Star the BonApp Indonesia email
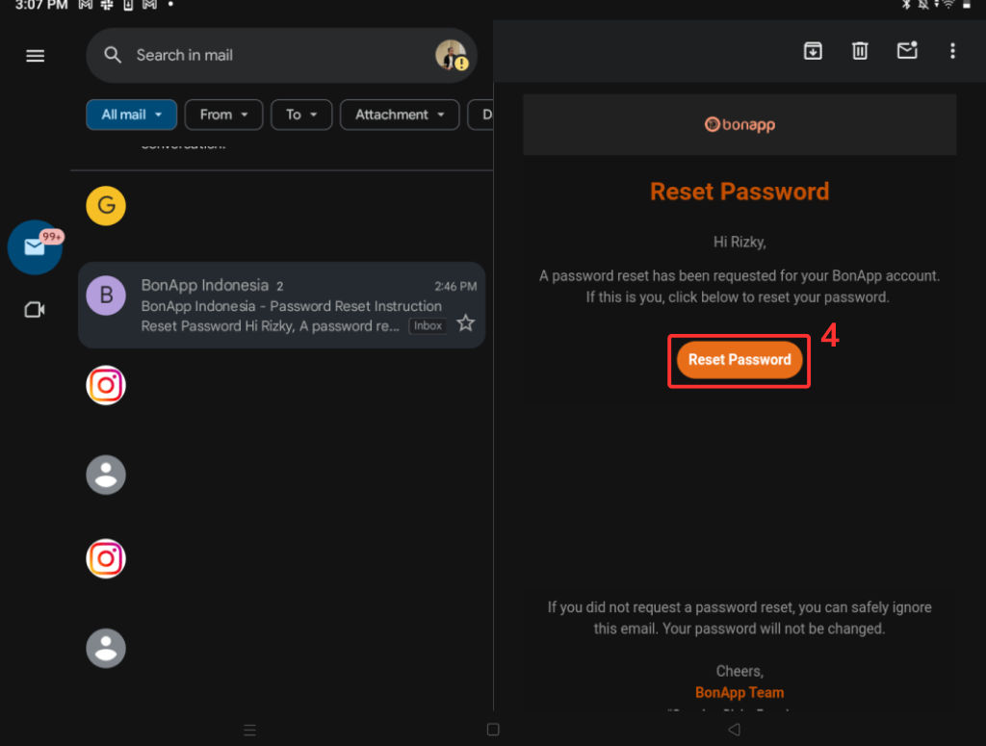The image size is (986, 746). tap(465, 323)
